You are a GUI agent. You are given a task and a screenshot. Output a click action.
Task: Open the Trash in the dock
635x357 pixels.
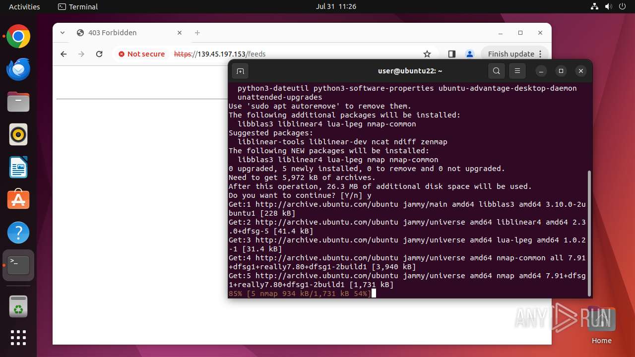tap(18, 306)
